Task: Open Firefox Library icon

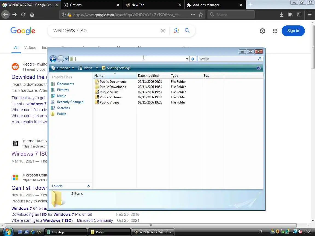Action: click(290, 14)
